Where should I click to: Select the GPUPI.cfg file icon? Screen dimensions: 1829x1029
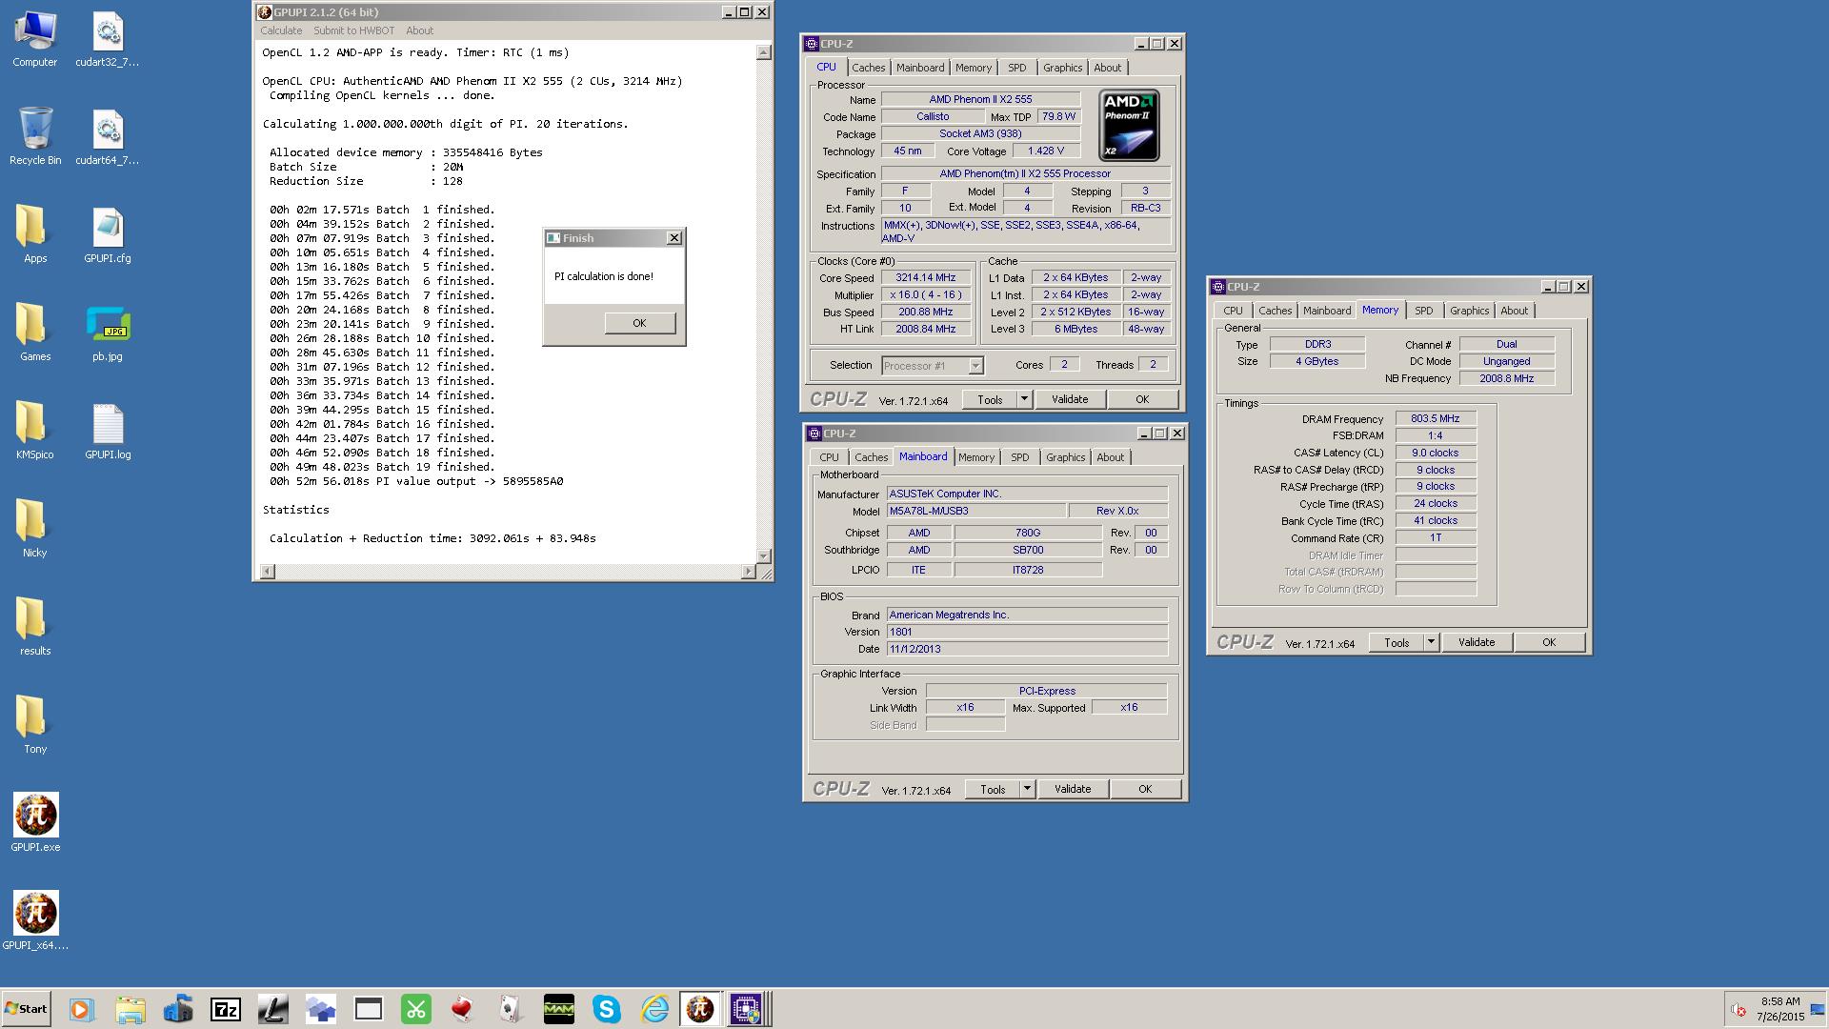click(x=108, y=234)
